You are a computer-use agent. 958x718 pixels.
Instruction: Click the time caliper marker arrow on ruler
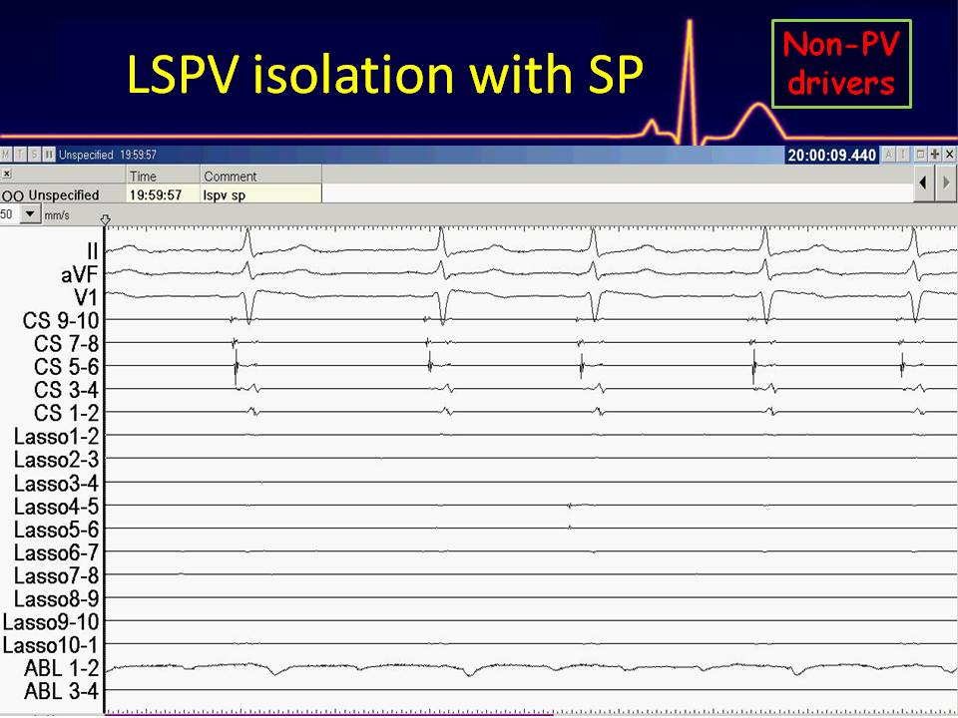106,219
